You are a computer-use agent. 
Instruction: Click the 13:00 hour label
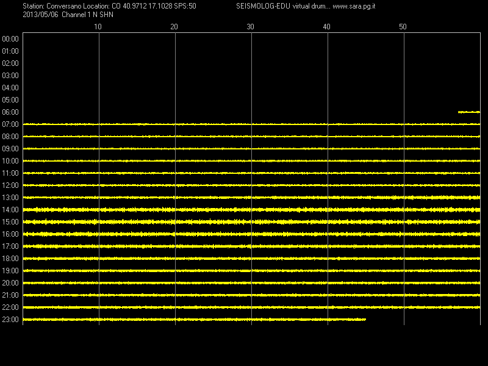(10, 198)
